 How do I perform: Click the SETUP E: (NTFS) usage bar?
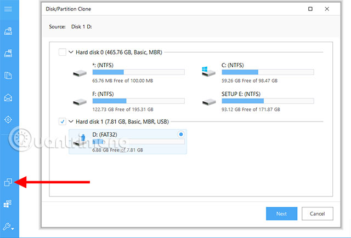click(x=268, y=101)
